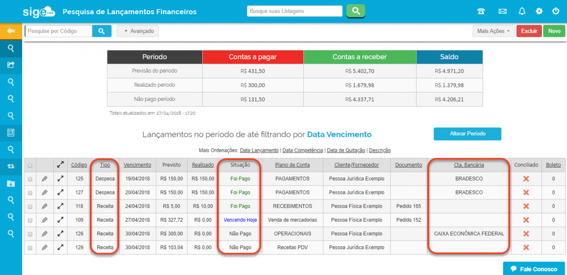Click the Pedido 165 document cell

pyautogui.click(x=409, y=206)
